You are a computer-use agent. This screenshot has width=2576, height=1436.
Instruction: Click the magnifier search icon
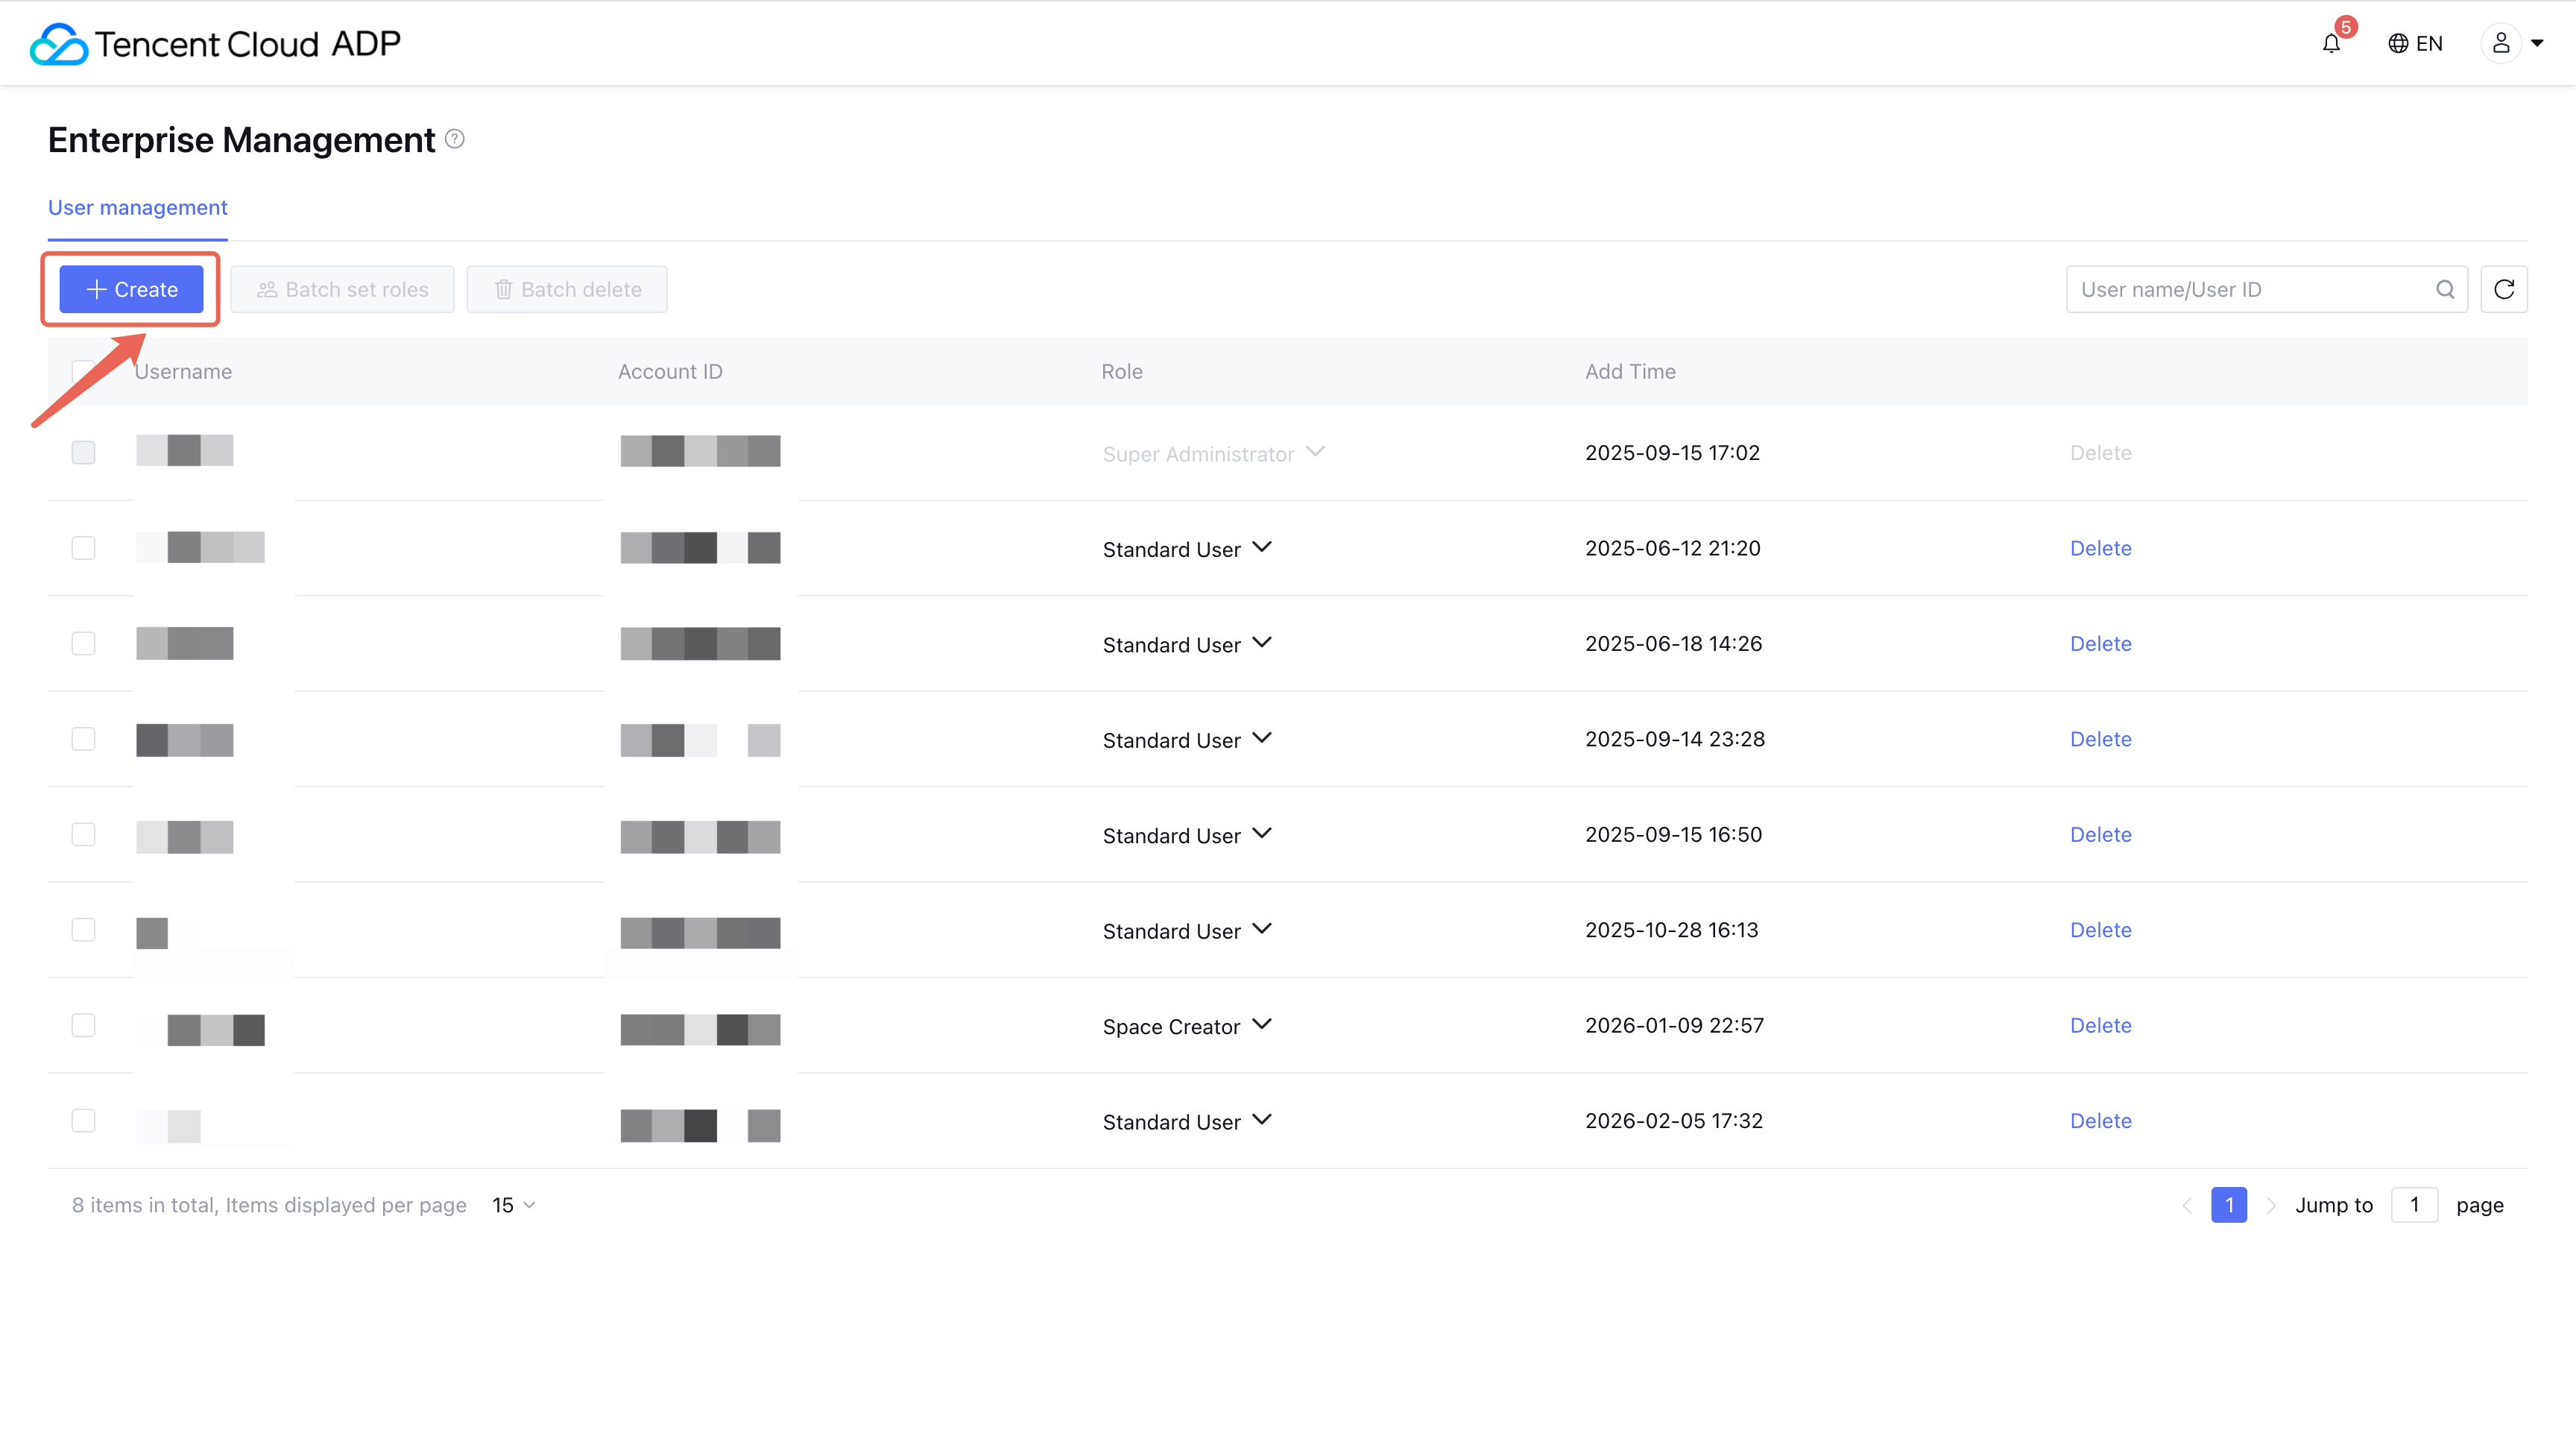pos(2445,289)
